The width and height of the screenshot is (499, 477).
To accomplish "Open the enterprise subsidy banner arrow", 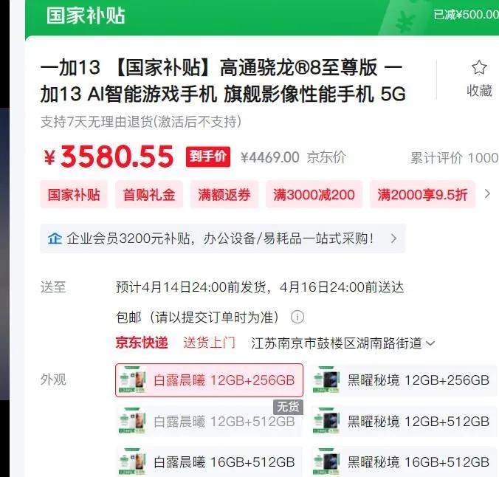I will click(x=394, y=238).
